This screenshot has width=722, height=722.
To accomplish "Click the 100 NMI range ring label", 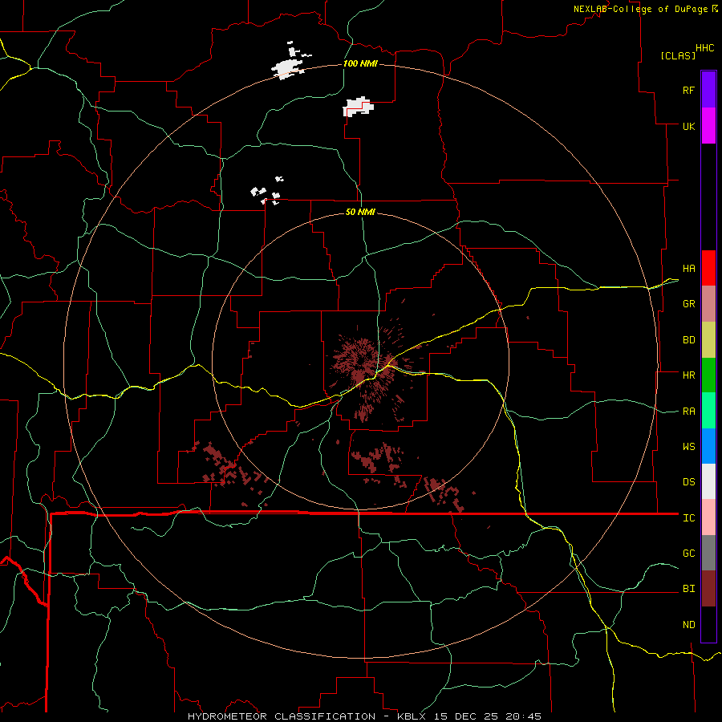I will coord(360,63).
